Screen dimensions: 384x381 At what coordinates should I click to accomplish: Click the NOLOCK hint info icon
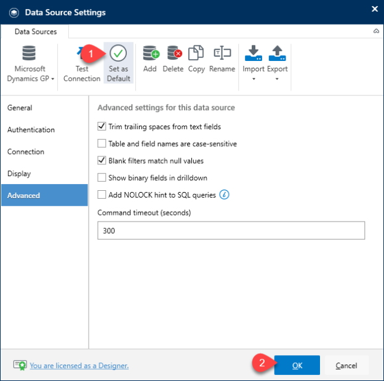tap(224, 195)
